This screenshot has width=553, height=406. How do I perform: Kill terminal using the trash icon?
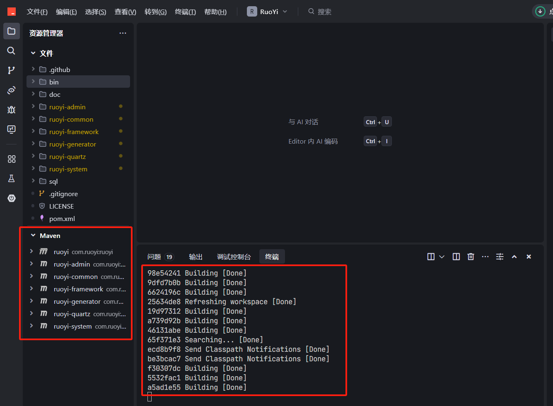(x=471, y=257)
